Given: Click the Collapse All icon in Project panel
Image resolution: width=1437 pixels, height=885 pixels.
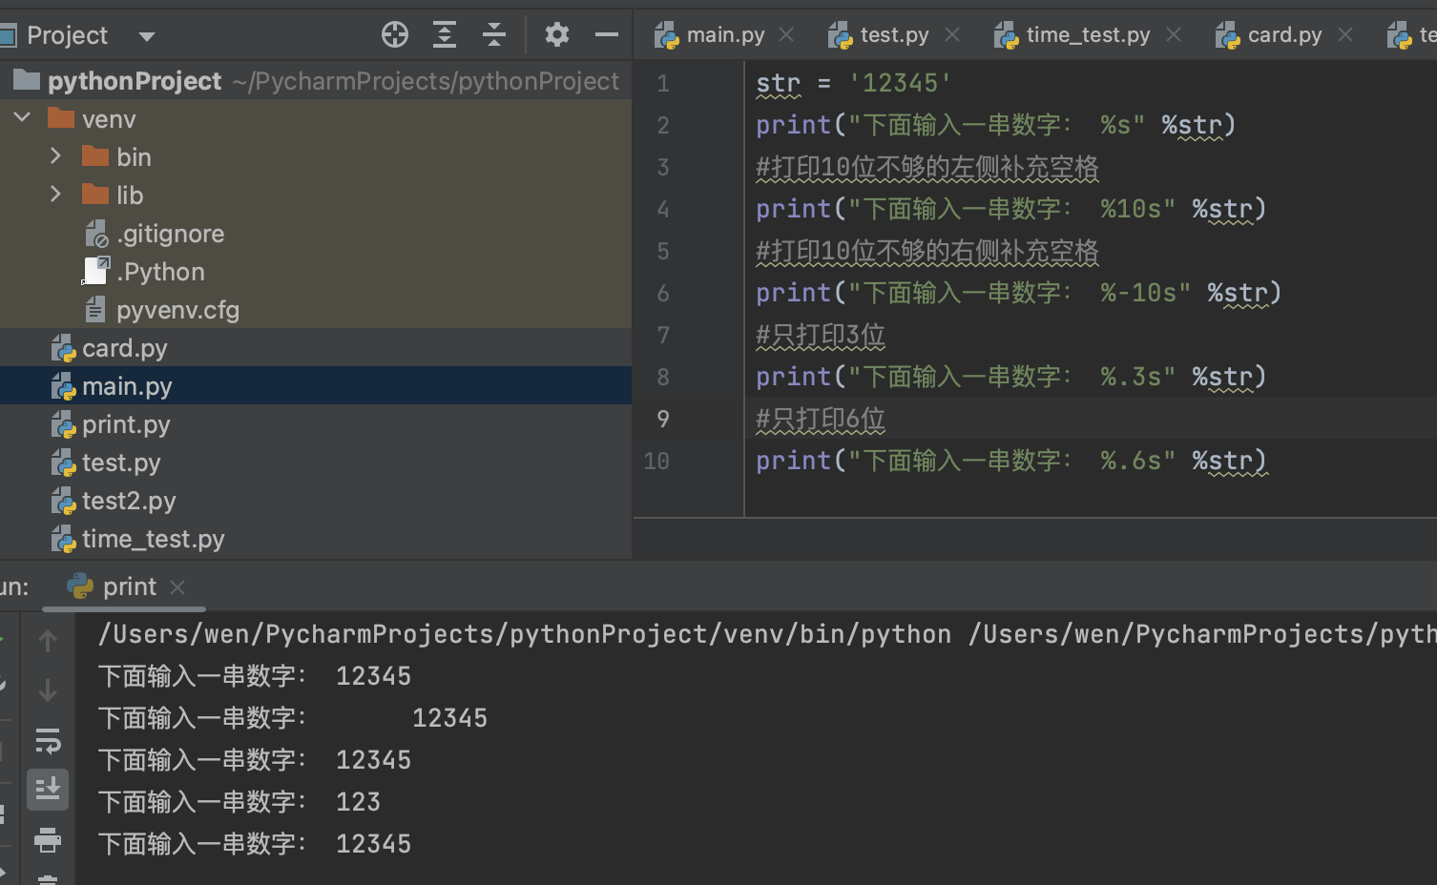Looking at the screenshot, I should click(x=494, y=35).
